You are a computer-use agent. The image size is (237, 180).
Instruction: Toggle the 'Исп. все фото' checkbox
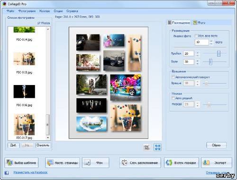(x=196, y=36)
